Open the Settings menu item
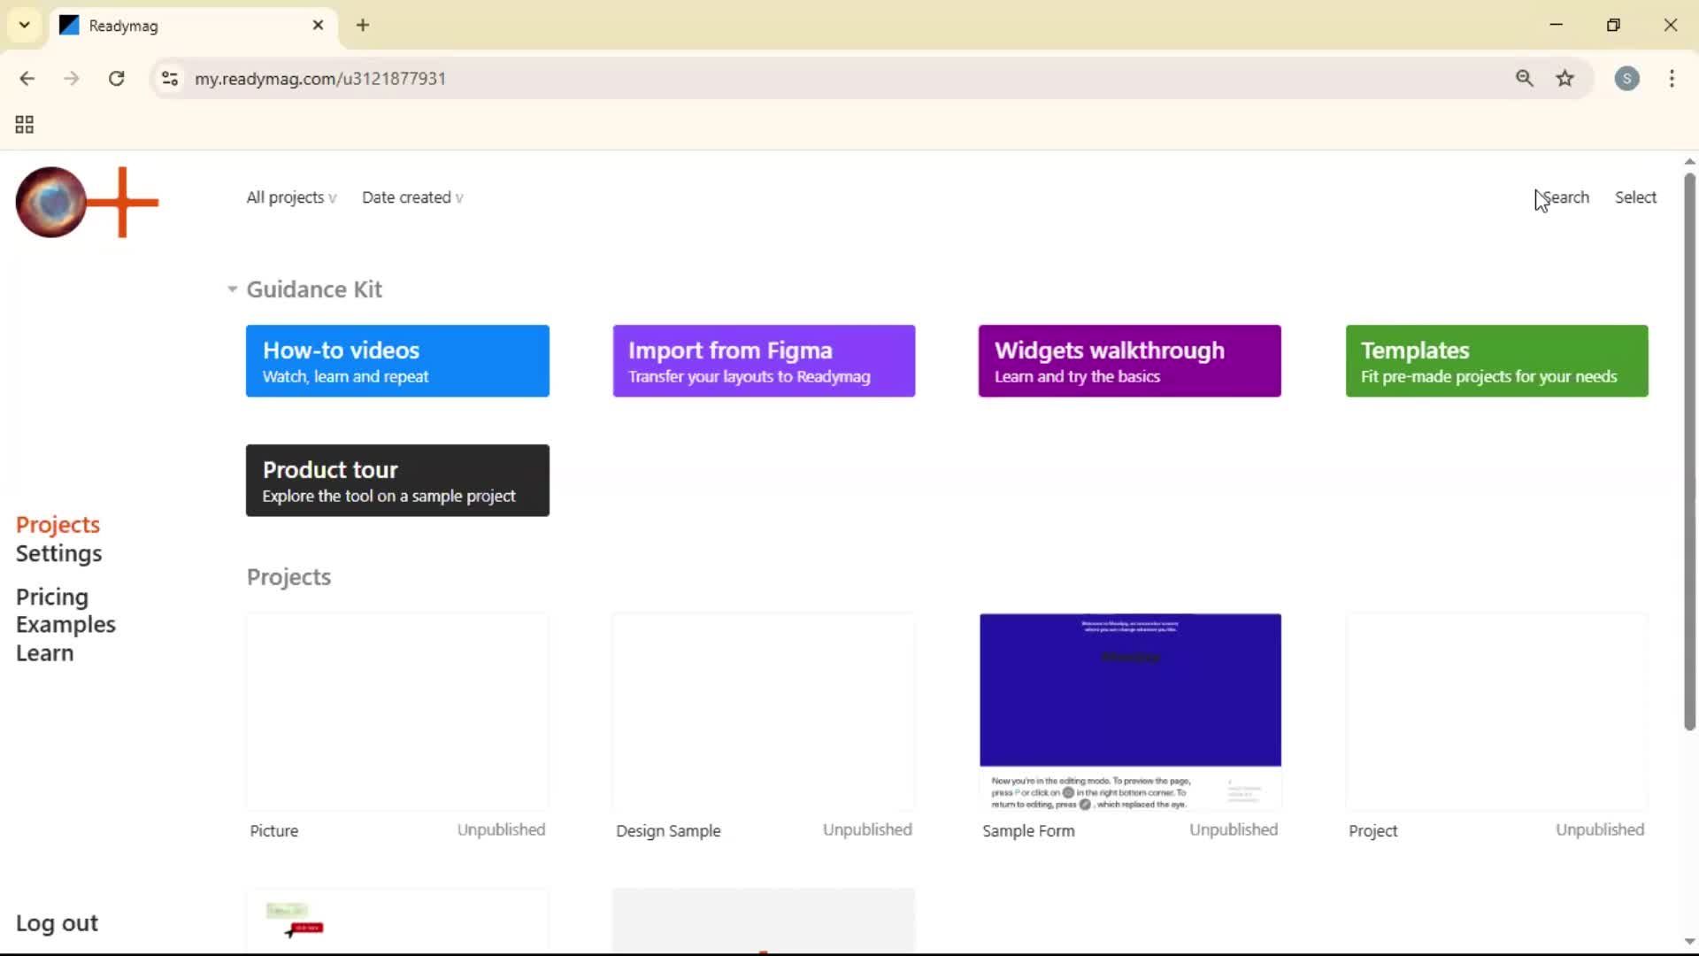 click(59, 553)
